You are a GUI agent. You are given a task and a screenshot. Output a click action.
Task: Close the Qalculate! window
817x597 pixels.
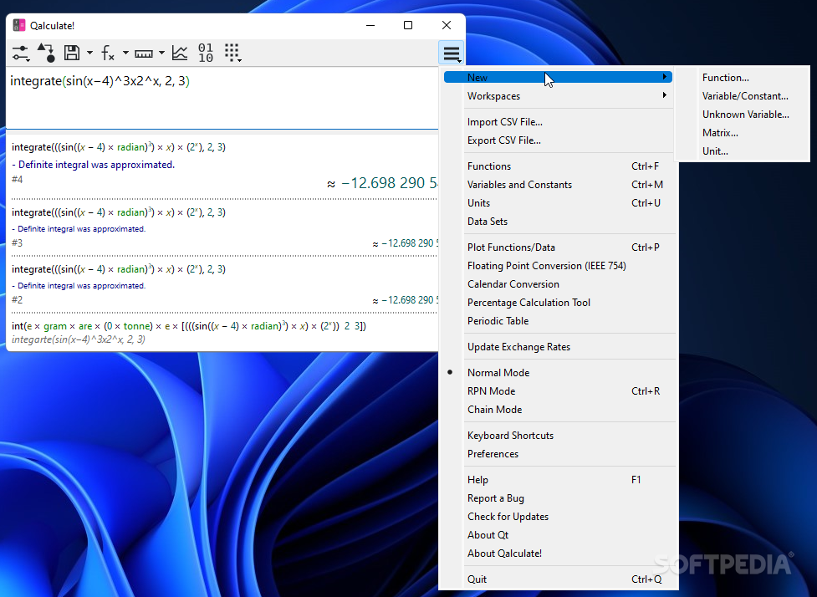447,25
